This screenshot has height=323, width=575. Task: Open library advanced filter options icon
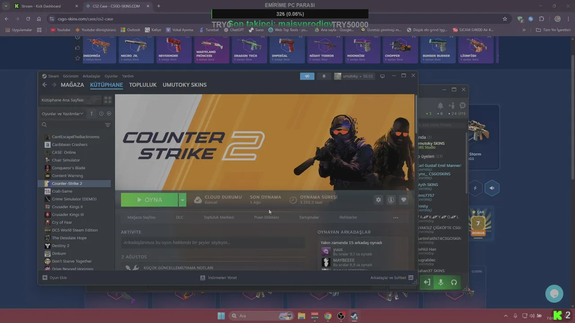(x=108, y=125)
